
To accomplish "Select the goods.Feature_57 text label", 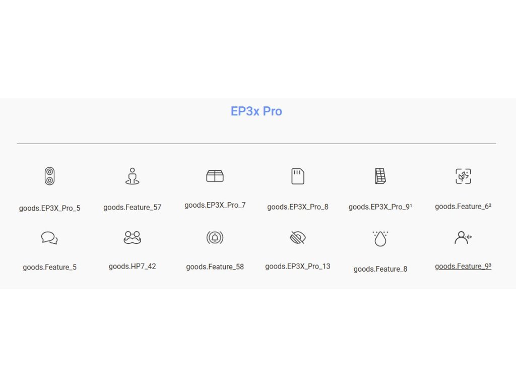I will [132, 207].
